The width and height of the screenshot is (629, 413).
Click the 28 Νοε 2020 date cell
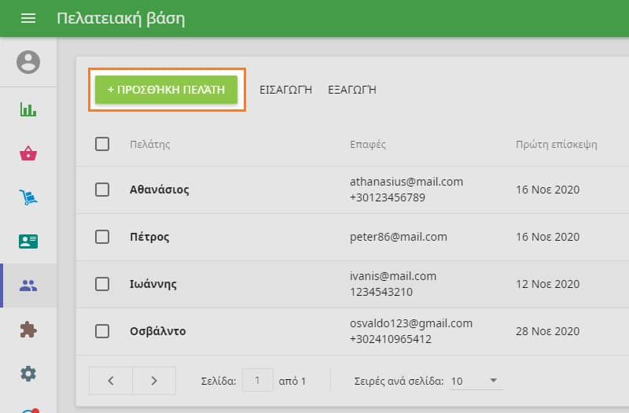tap(547, 331)
